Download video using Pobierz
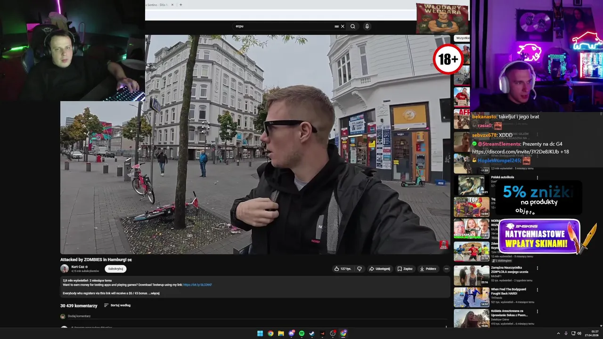 [x=428, y=269]
